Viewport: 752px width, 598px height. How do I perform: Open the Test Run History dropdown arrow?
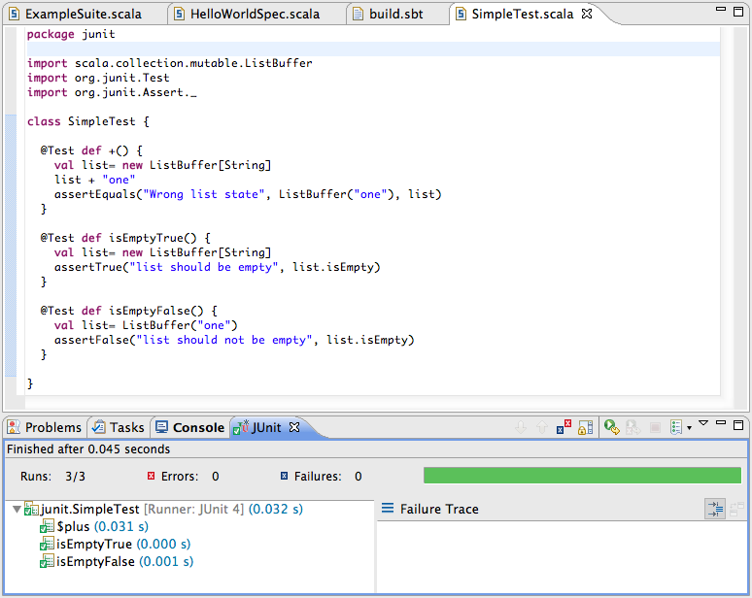coord(689,427)
